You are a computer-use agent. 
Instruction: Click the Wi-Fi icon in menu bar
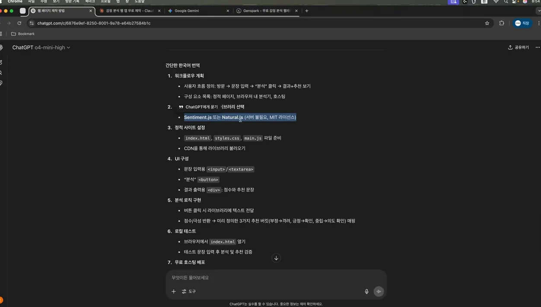[x=496, y=2]
